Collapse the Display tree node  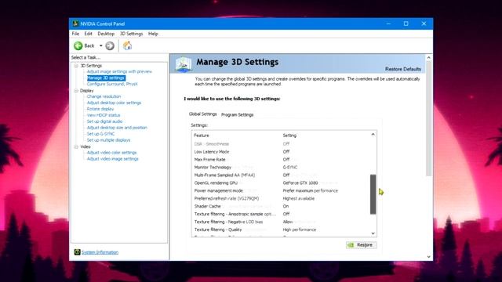coord(76,91)
